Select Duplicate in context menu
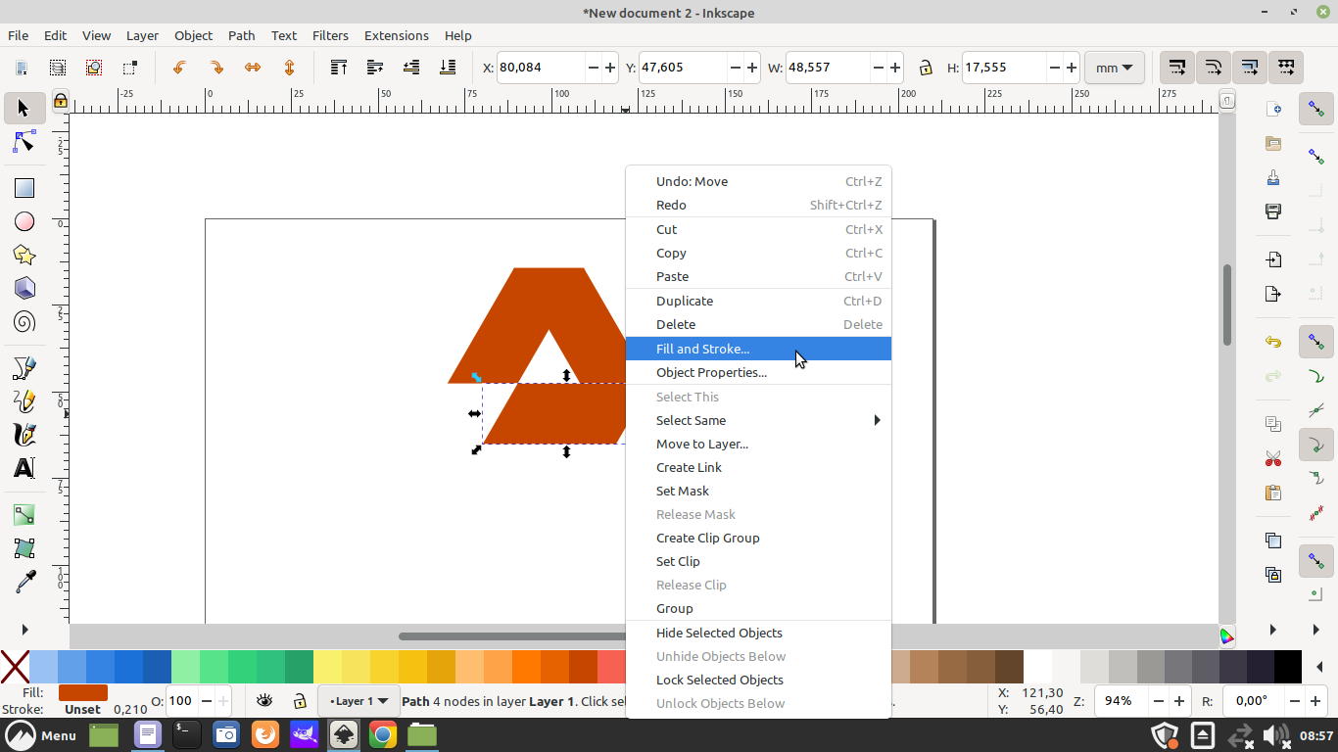1338x752 pixels. point(759,301)
